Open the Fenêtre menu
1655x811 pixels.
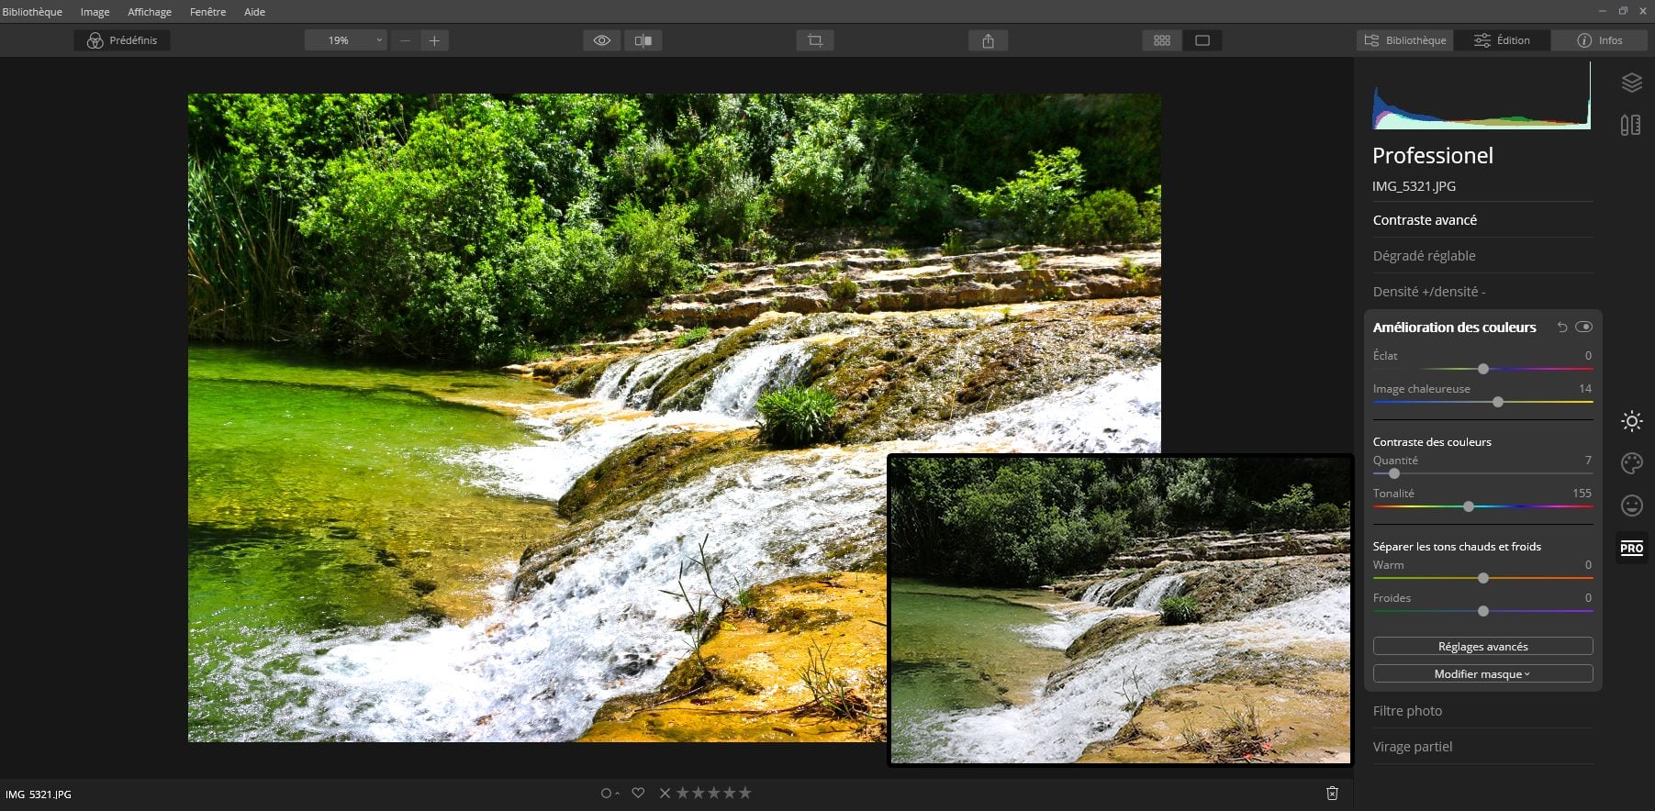coord(208,12)
